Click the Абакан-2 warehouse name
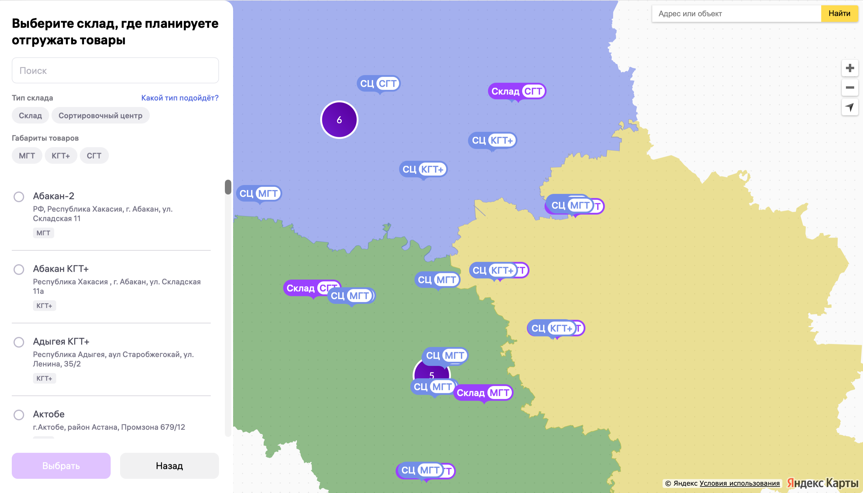This screenshot has width=863, height=493. click(54, 196)
